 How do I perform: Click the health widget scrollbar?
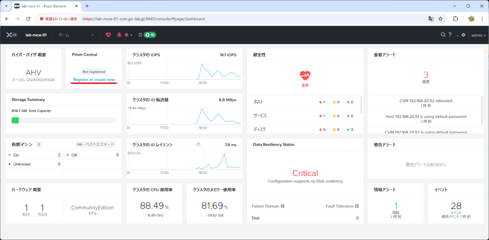(x=361, y=104)
